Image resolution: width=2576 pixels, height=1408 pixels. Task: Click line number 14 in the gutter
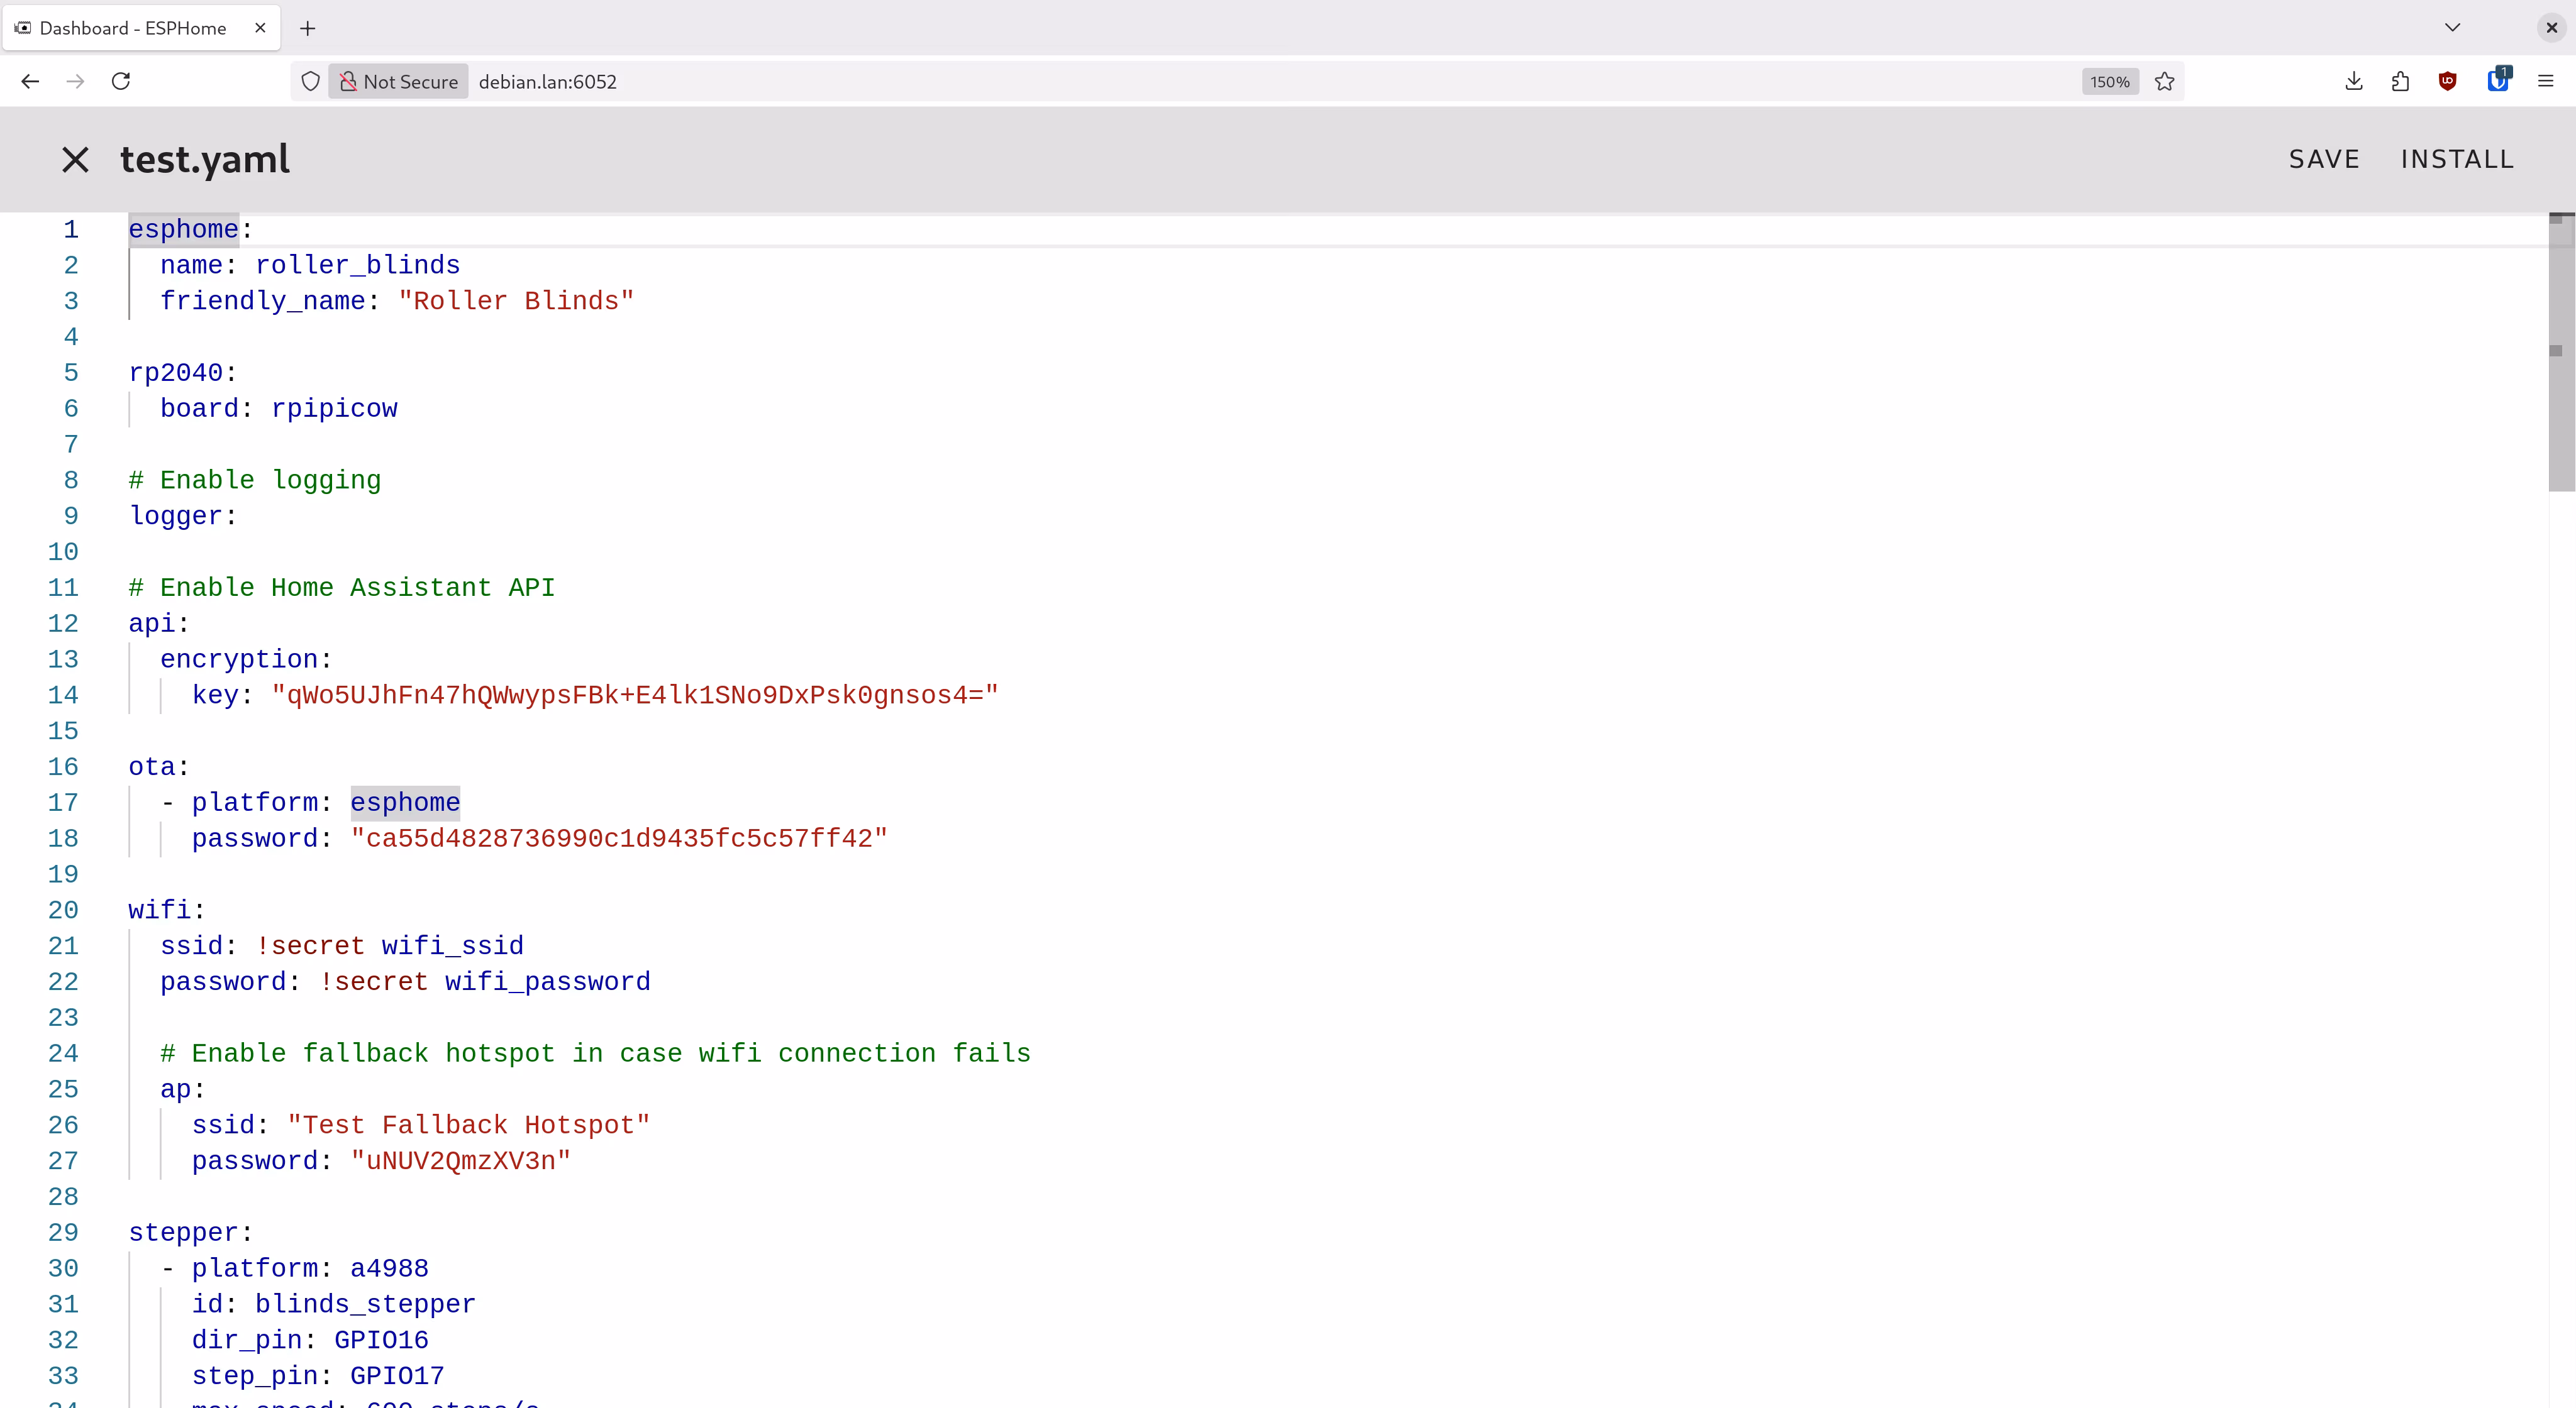[x=63, y=695]
